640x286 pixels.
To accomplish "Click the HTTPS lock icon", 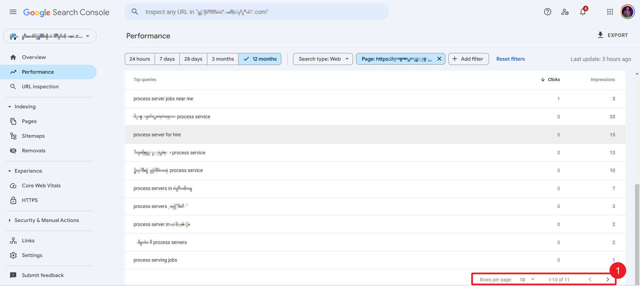I will point(13,200).
